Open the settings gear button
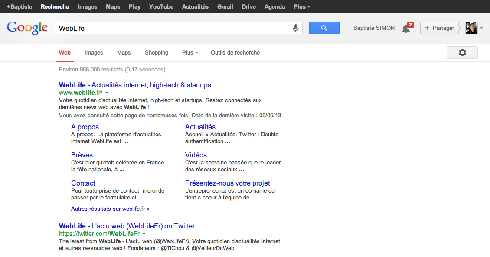The height and width of the screenshot is (257, 490). point(462,52)
